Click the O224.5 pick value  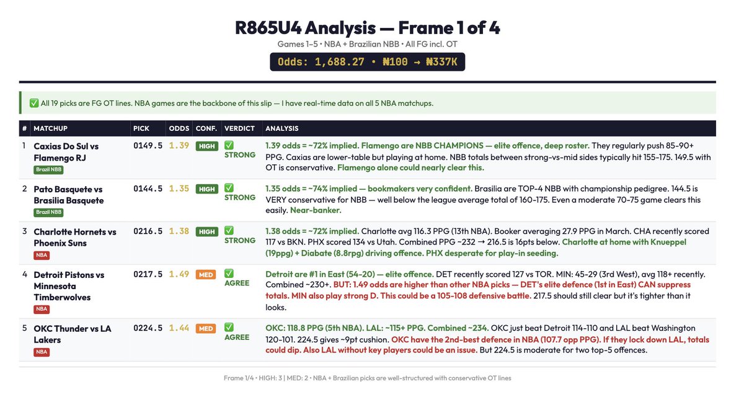(x=148, y=328)
